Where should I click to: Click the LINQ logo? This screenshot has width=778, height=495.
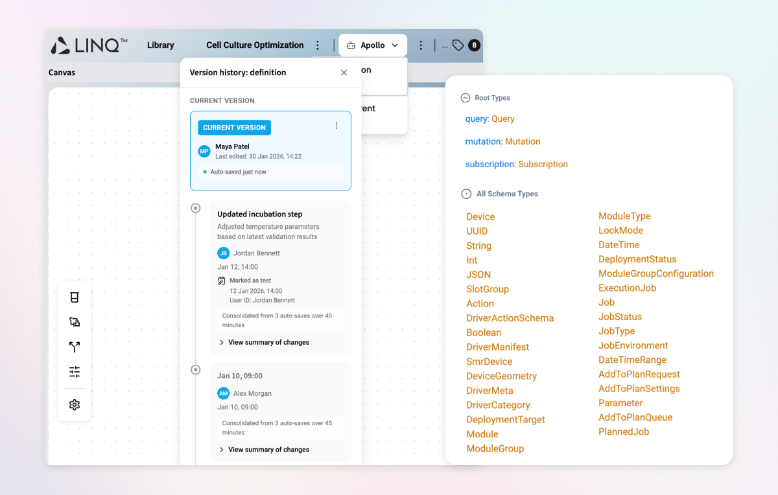[x=89, y=45]
